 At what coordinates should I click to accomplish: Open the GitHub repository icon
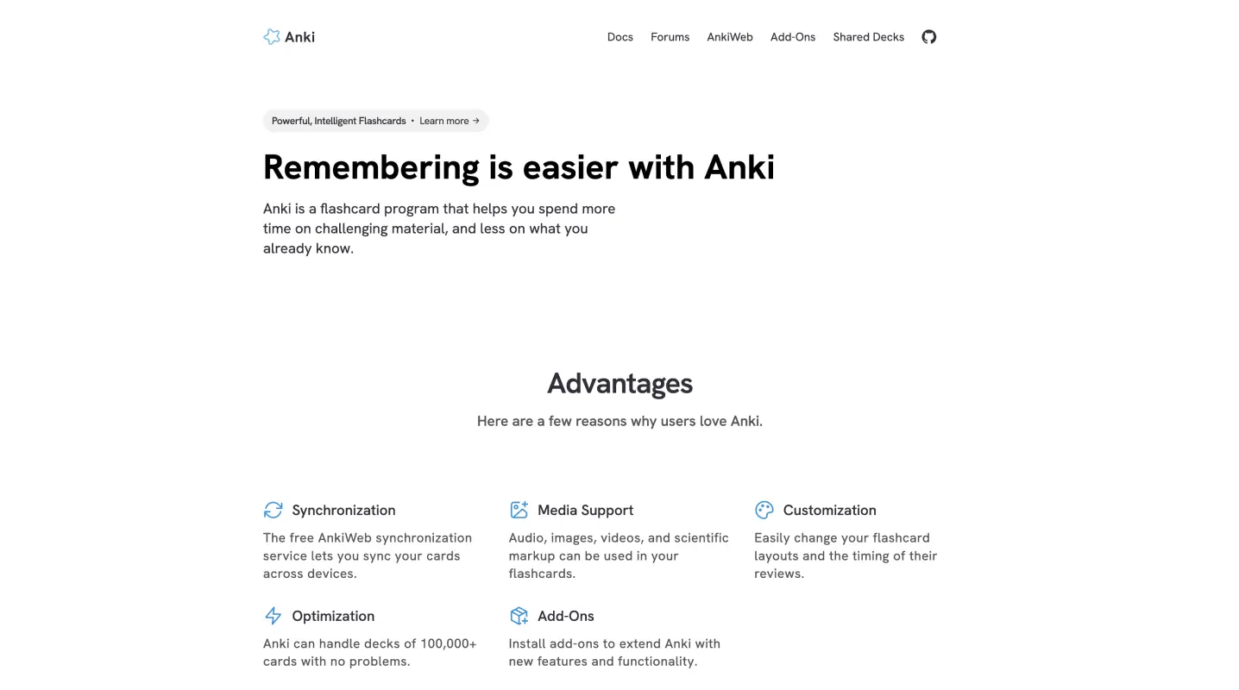click(928, 36)
